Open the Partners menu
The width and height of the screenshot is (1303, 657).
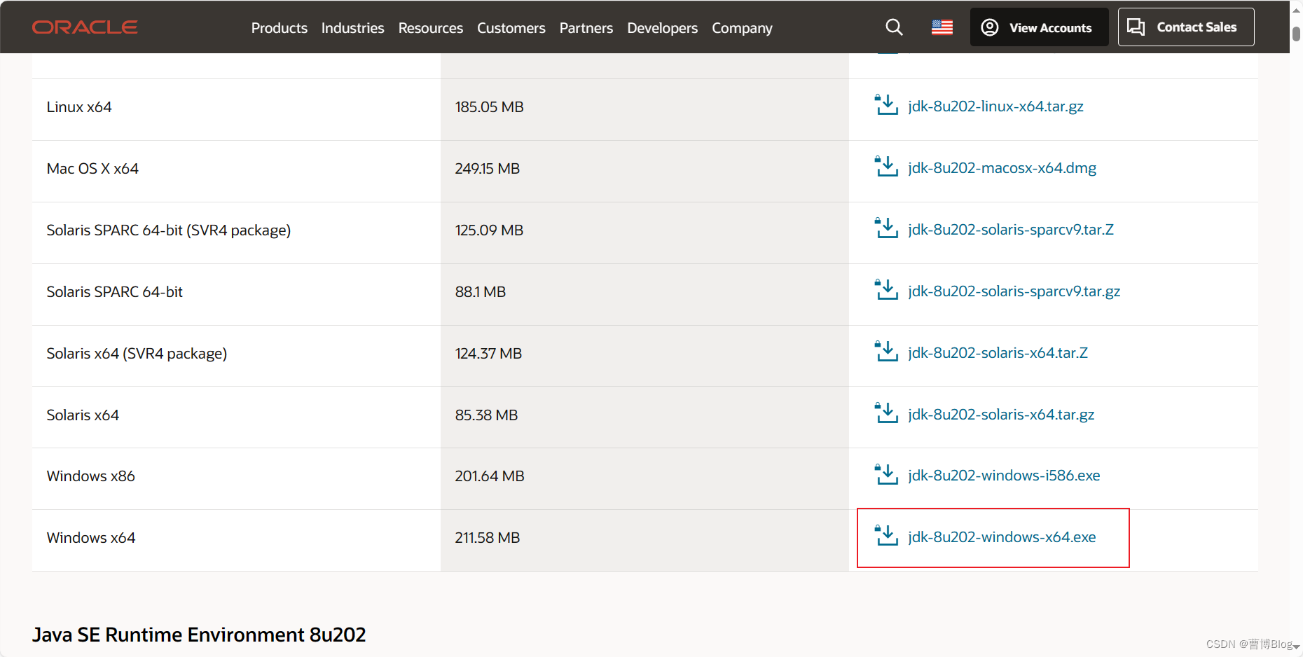coord(586,28)
